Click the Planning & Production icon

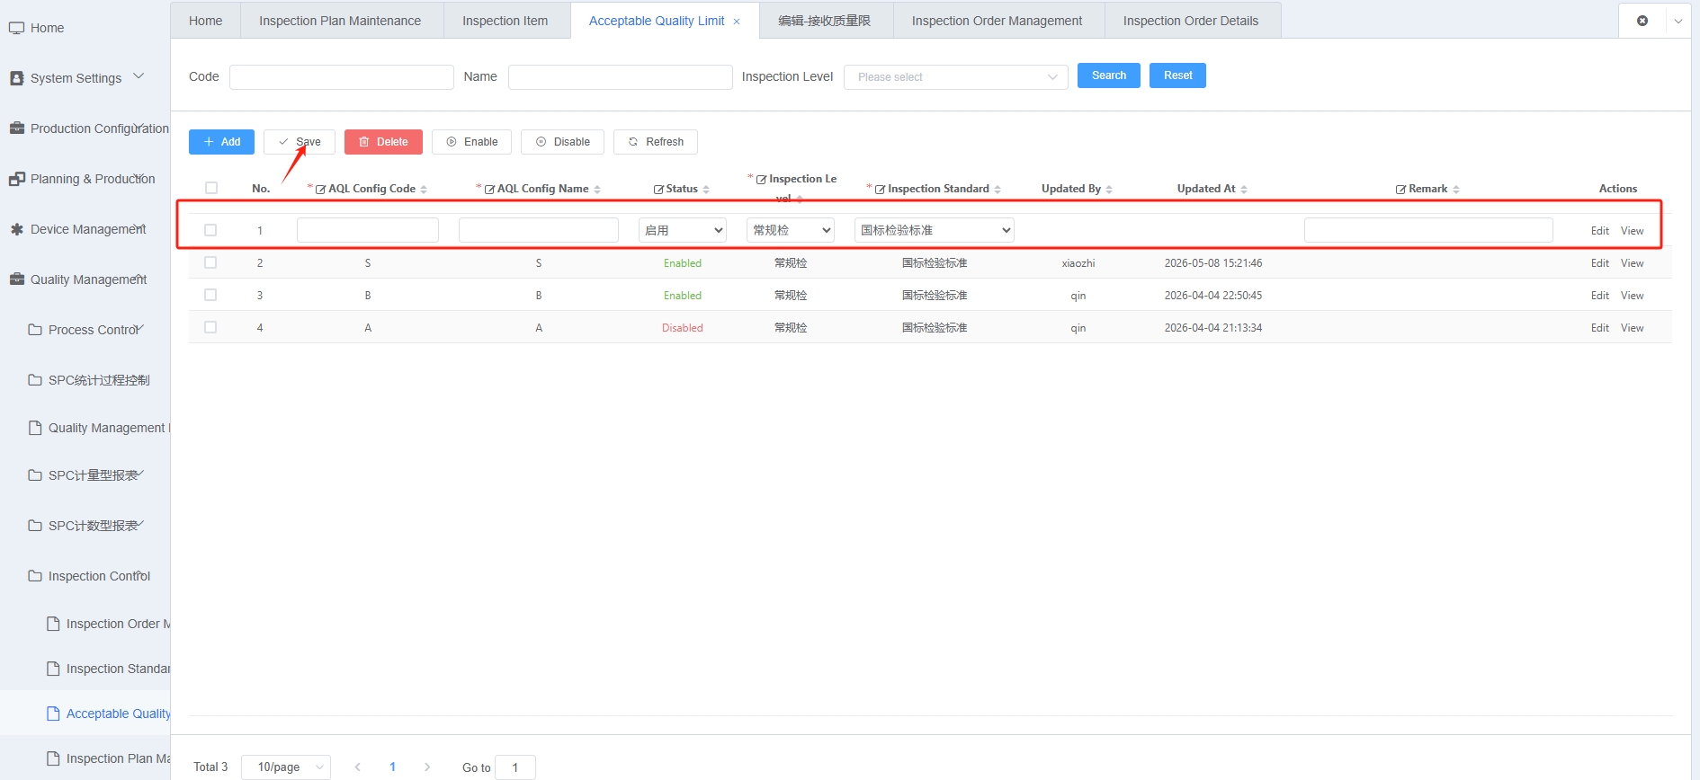click(x=16, y=179)
